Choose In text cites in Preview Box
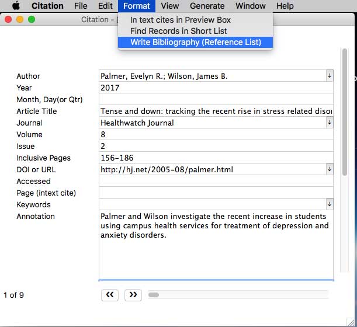 pos(180,20)
